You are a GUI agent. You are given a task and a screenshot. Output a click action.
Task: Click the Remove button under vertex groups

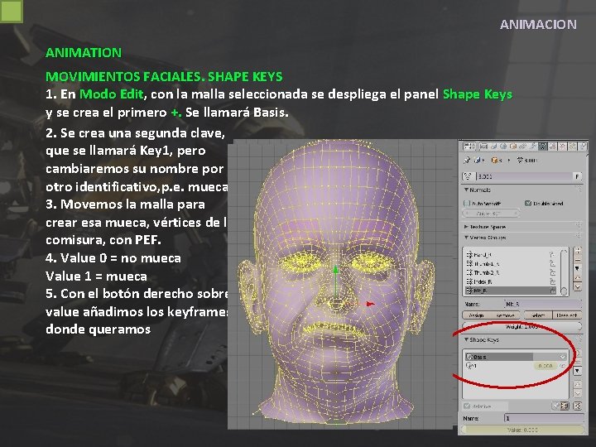tap(506, 315)
